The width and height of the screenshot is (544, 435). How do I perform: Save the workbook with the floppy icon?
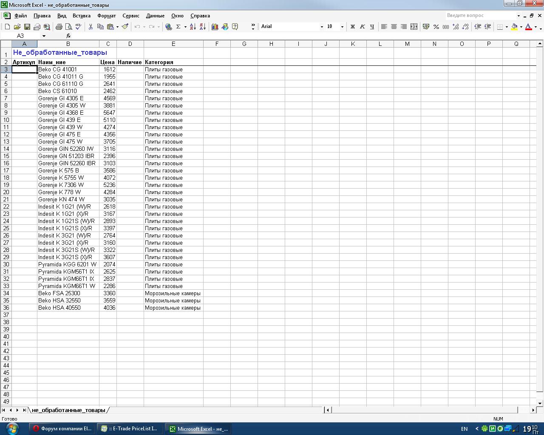click(x=27, y=27)
